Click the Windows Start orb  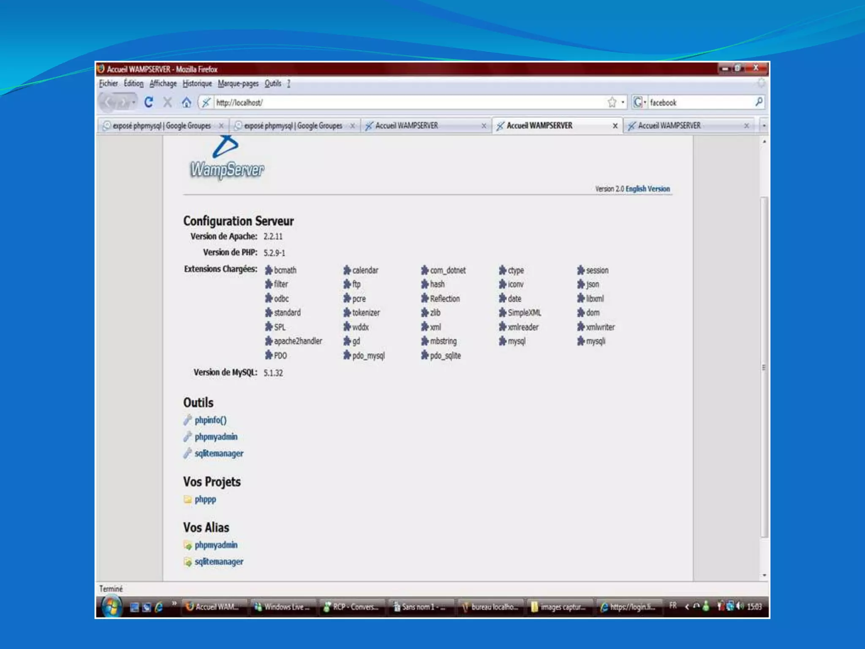(111, 607)
